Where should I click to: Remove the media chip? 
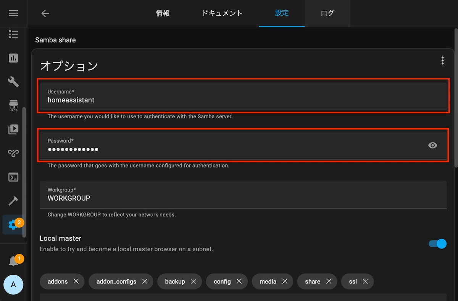(x=285, y=281)
